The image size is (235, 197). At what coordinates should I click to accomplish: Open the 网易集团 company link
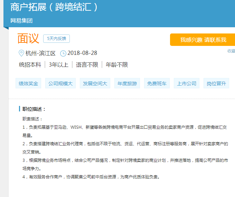[21, 20]
